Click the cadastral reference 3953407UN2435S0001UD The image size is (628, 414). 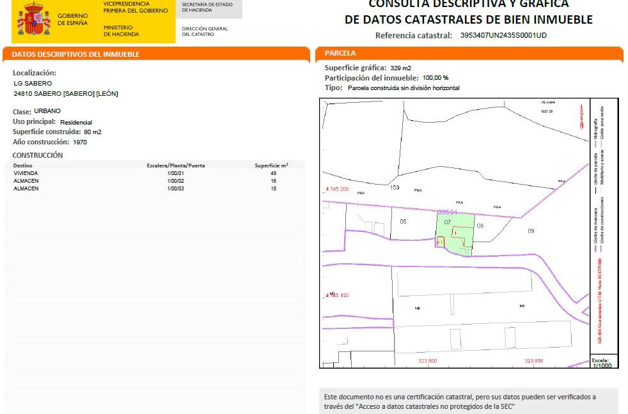[503, 35]
